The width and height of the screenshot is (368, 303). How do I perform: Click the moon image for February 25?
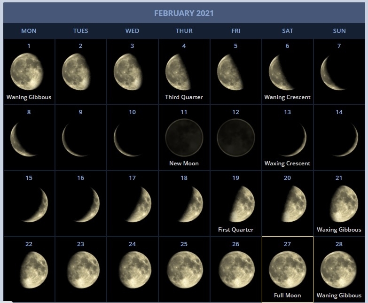tap(185, 270)
